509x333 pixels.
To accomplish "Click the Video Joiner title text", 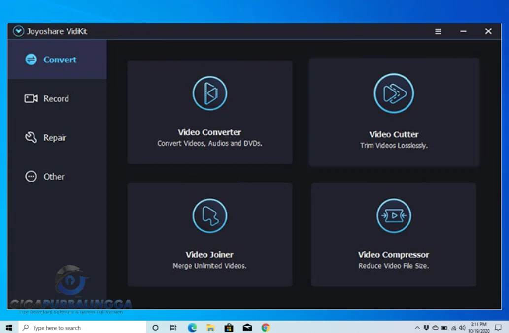I will pyautogui.click(x=210, y=255).
